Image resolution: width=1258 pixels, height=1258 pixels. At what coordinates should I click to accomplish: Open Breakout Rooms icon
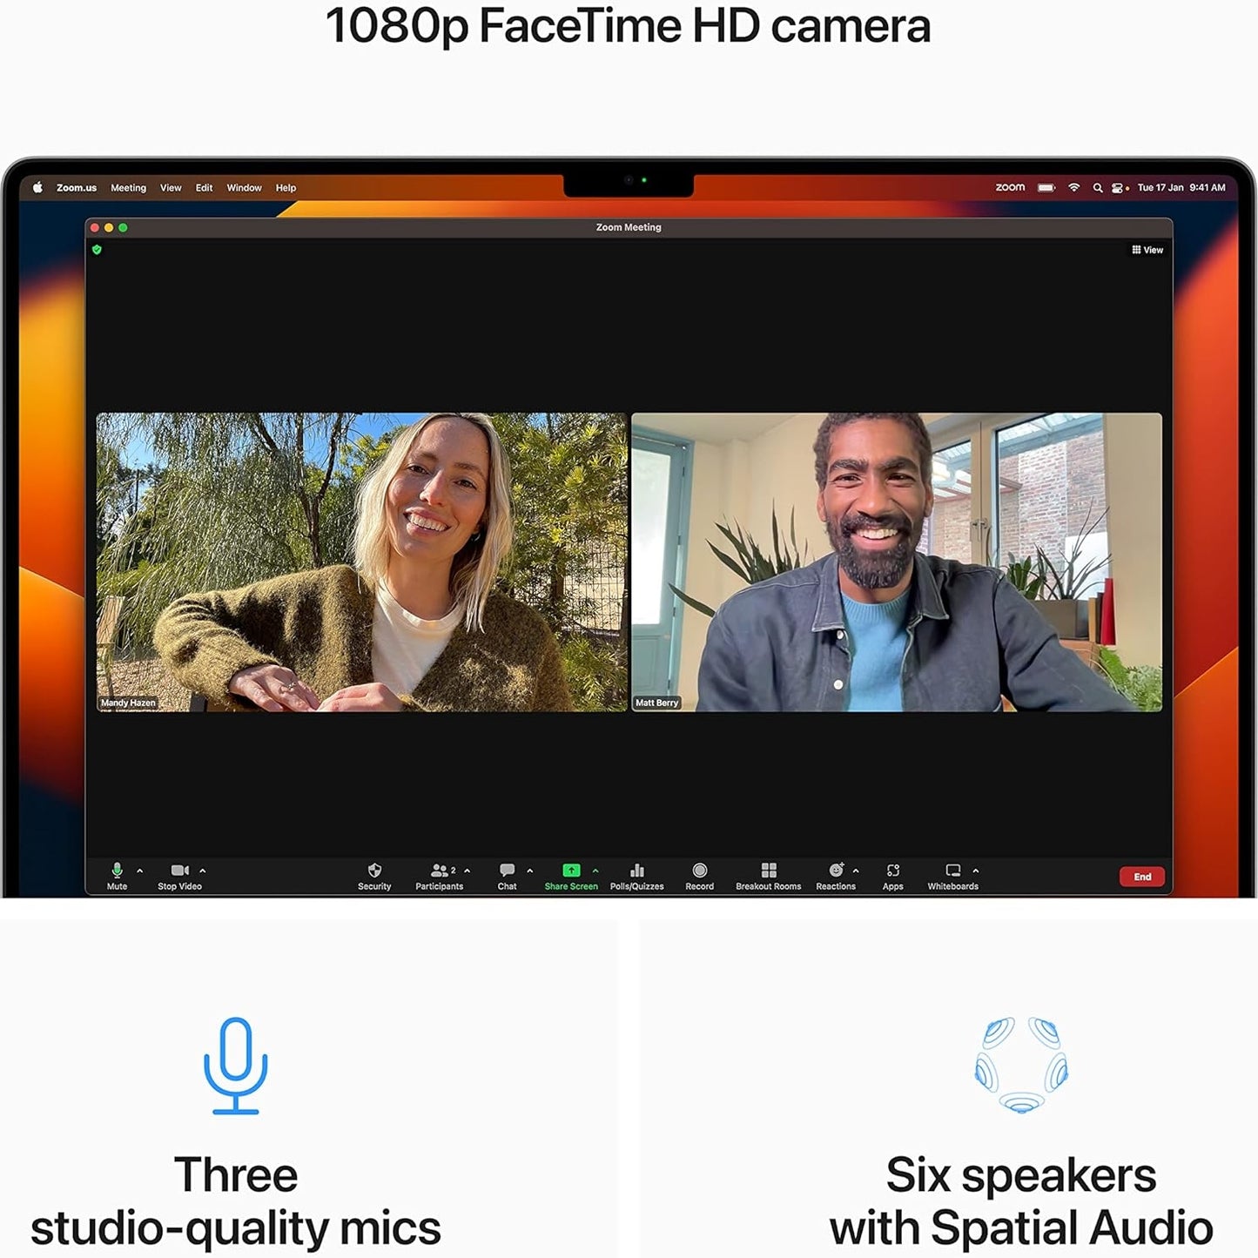pos(768,871)
